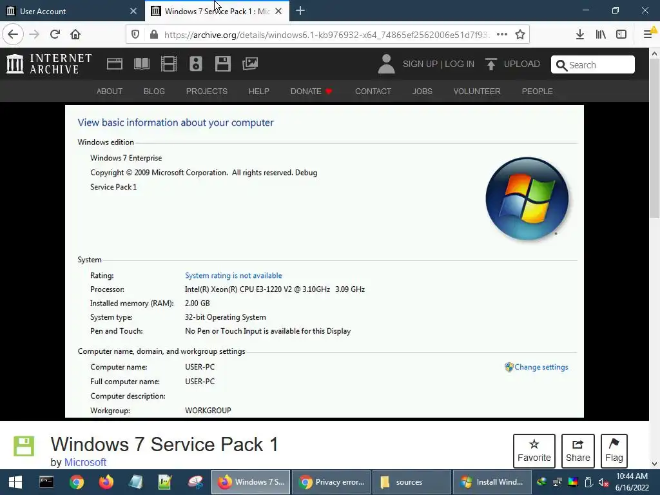Open the Internet Archive logo home
The height and width of the screenshot is (495, 660).
(49, 64)
